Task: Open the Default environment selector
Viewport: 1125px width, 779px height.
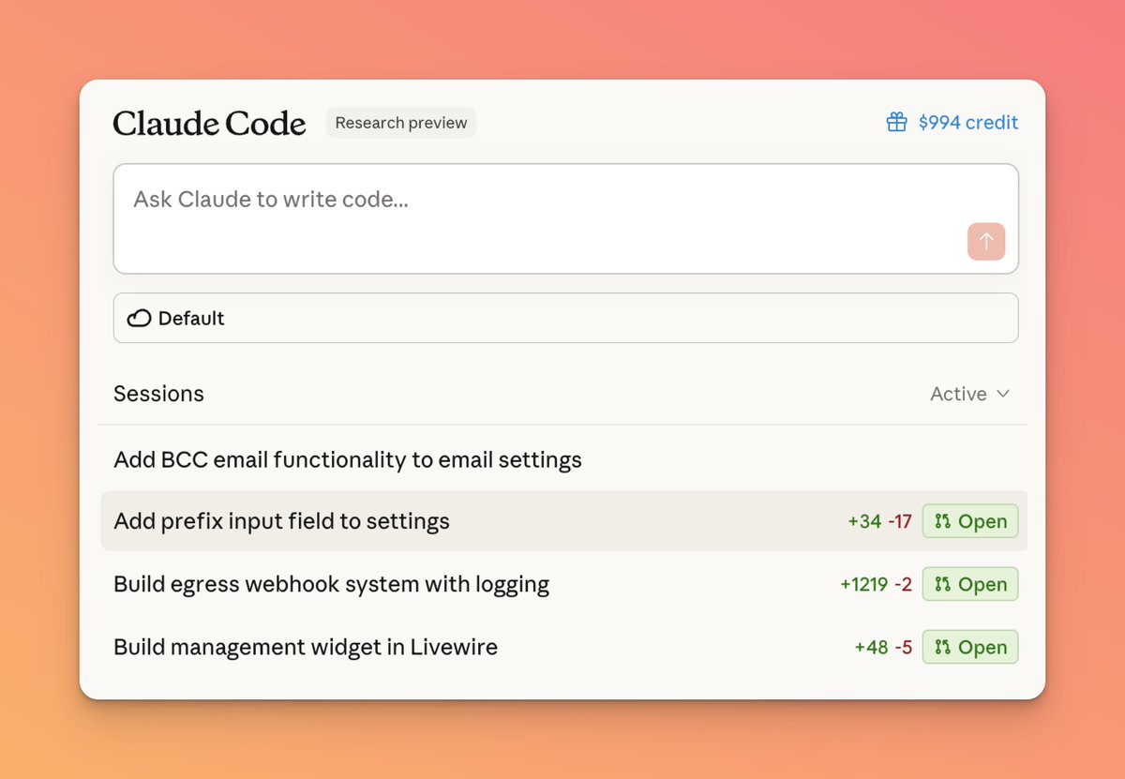Action: coord(565,318)
